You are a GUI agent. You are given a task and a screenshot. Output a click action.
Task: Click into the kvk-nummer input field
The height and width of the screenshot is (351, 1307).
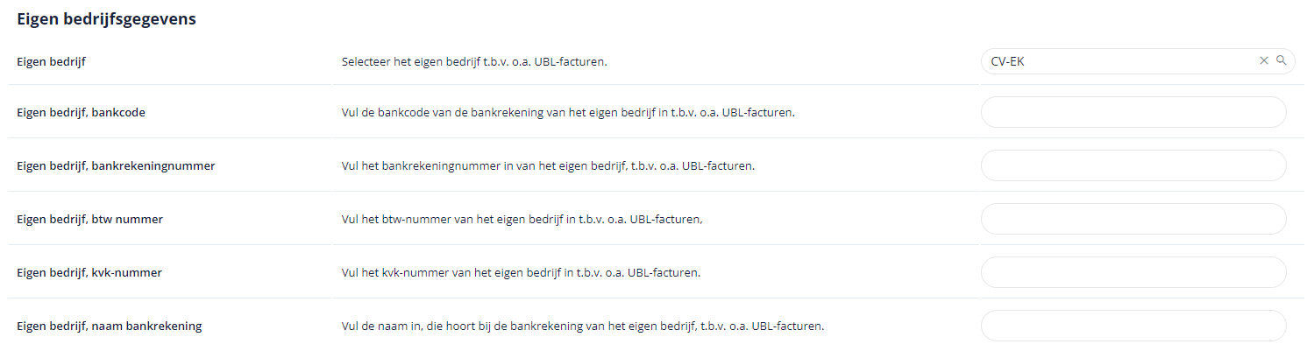1133,272
